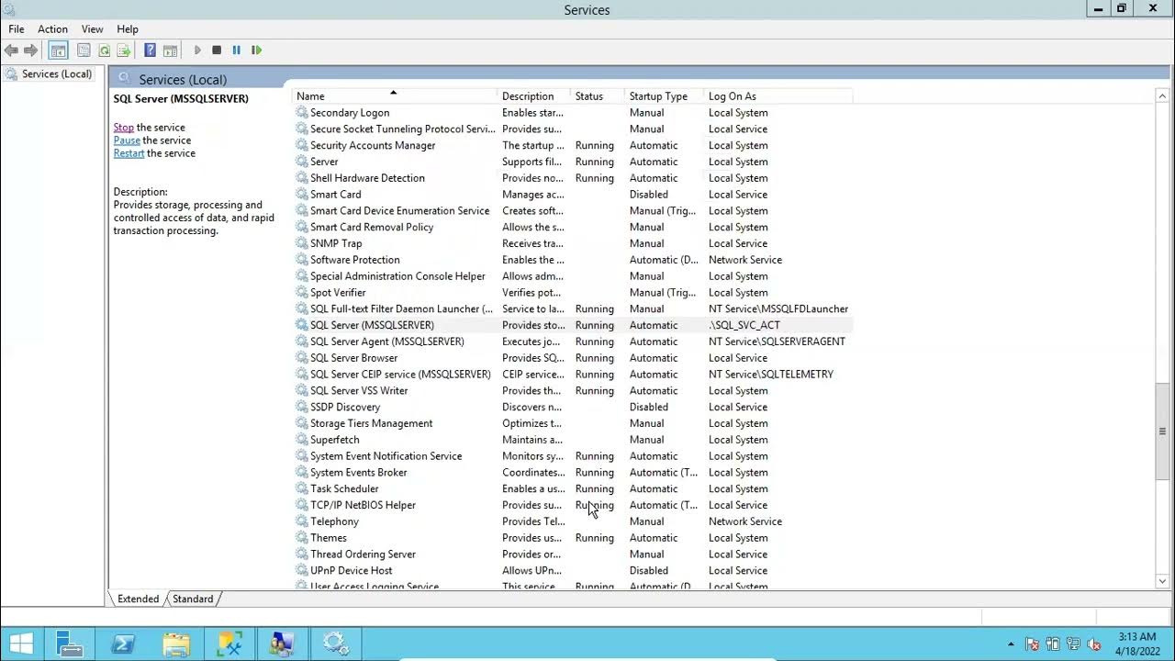Click the Stop Service square icon
The height and width of the screenshot is (661, 1175).
coord(217,50)
